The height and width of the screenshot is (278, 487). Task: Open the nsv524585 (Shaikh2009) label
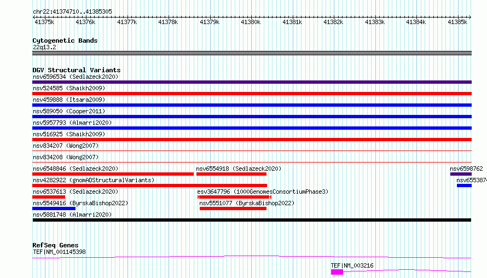point(69,88)
